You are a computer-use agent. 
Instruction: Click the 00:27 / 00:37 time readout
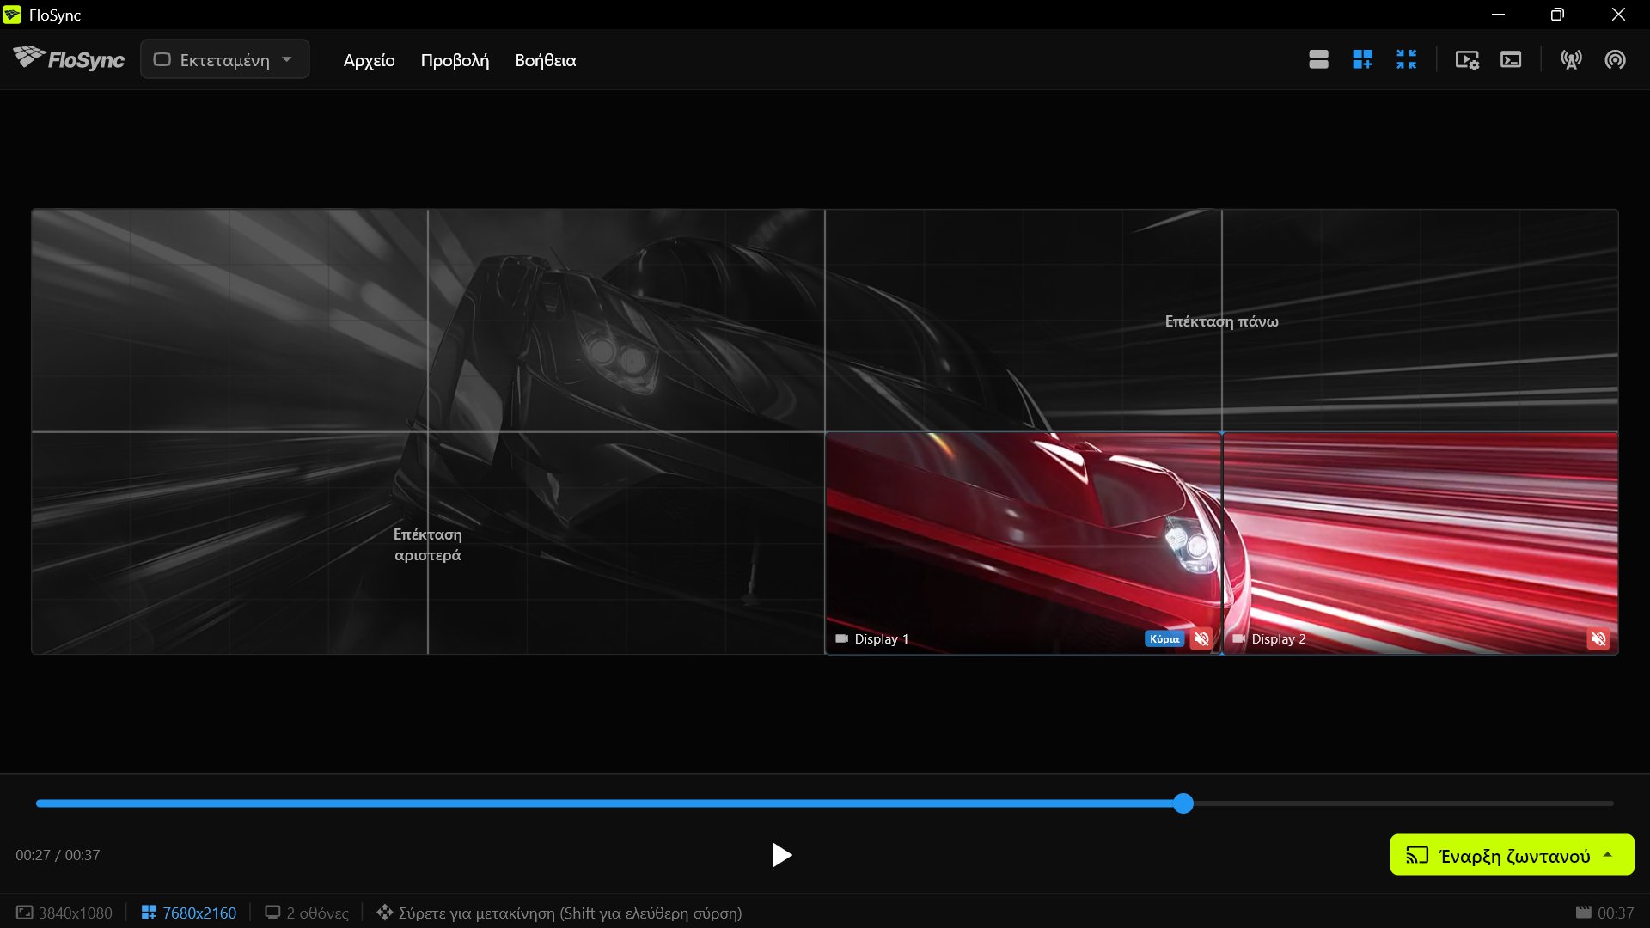[58, 855]
